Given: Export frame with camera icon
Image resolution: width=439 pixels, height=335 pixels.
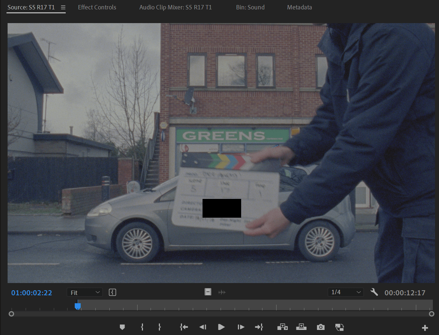Looking at the screenshot, I should tap(321, 327).
